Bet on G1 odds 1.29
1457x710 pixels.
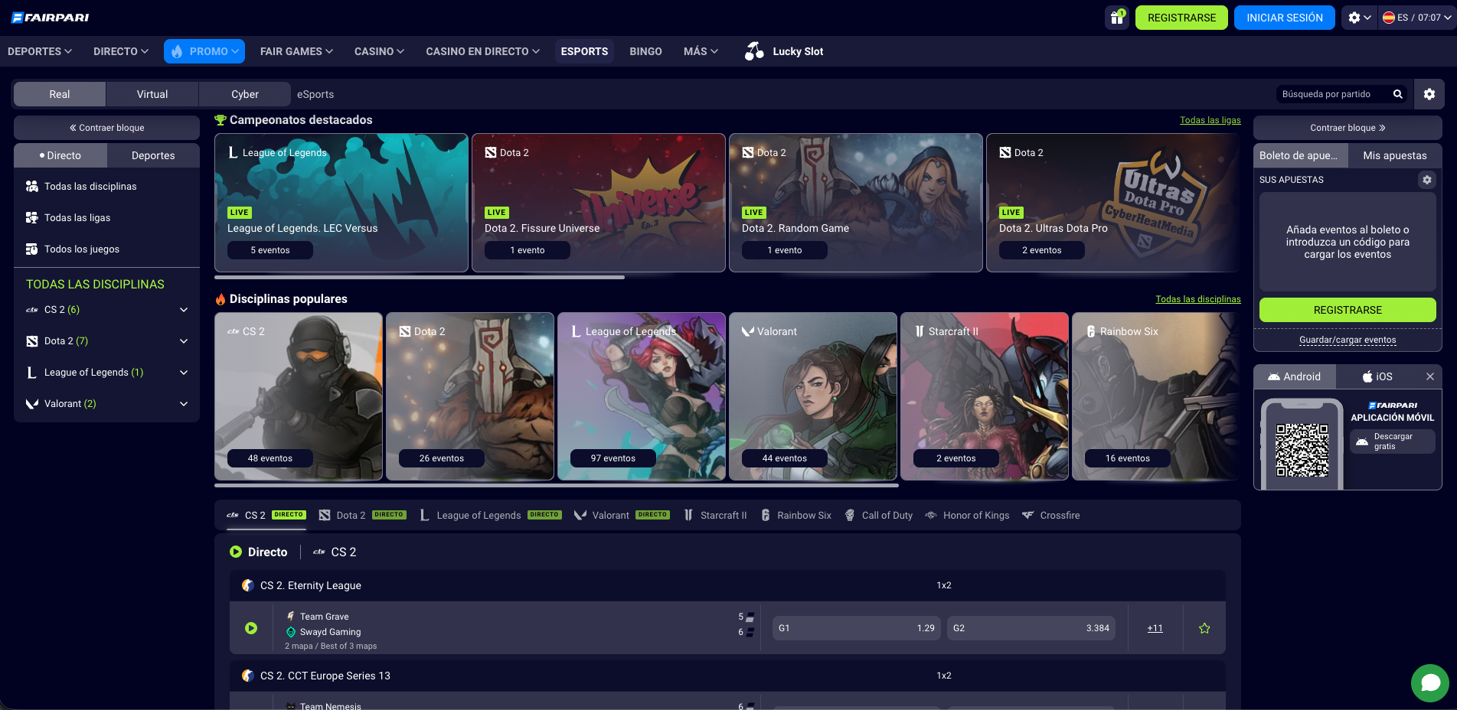(856, 628)
